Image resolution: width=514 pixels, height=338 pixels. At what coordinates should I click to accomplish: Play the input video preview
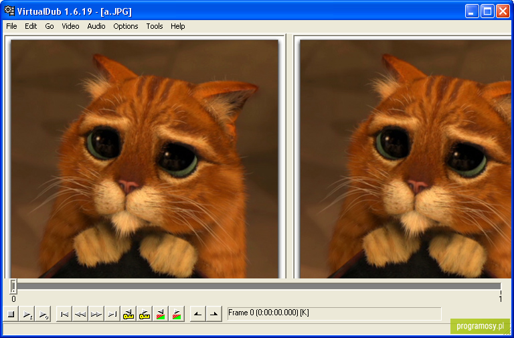pyautogui.click(x=27, y=314)
